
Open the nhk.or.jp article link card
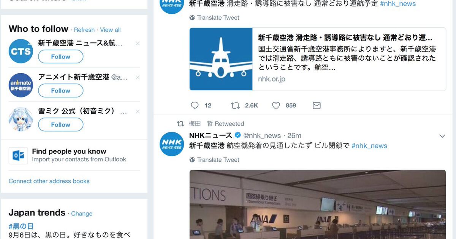pos(318,59)
